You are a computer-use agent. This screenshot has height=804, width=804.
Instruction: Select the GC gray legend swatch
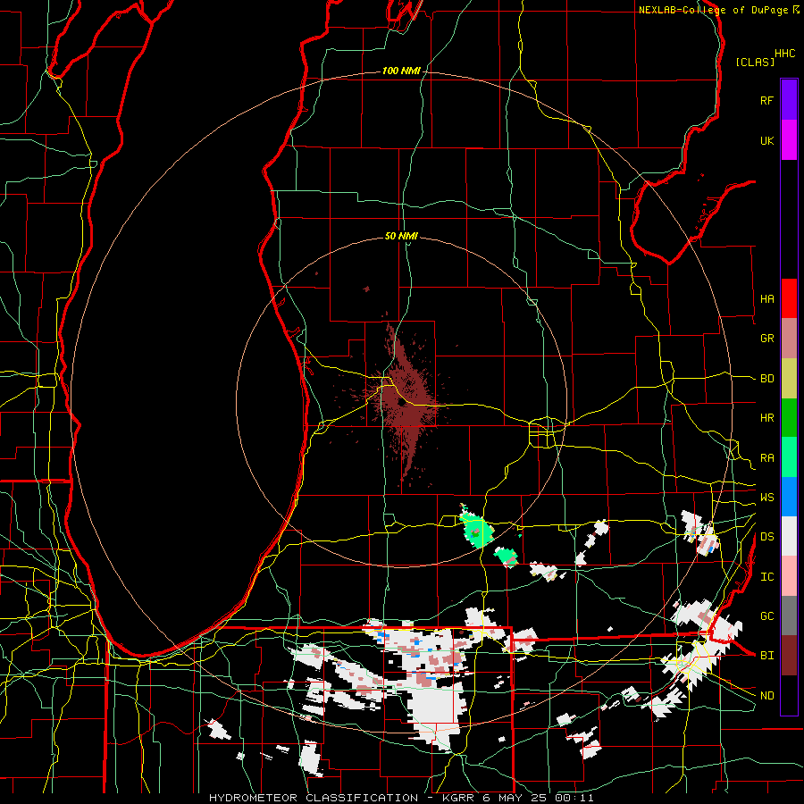click(x=789, y=616)
